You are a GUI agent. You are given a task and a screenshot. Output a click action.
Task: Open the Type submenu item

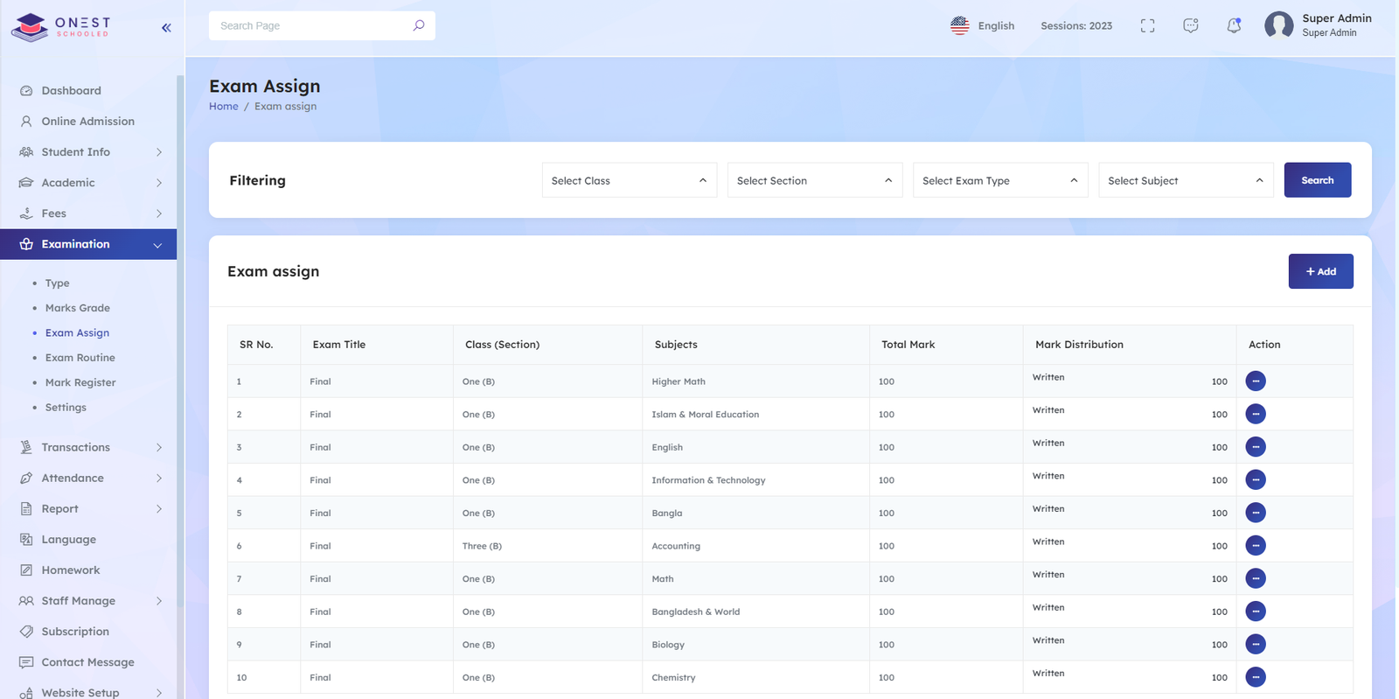click(57, 283)
